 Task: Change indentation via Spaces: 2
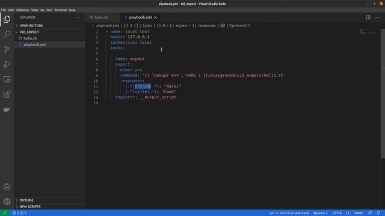[x=320, y=213]
